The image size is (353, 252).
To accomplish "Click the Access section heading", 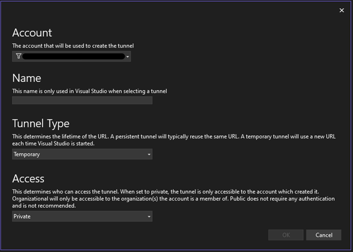I will click(28, 178).
